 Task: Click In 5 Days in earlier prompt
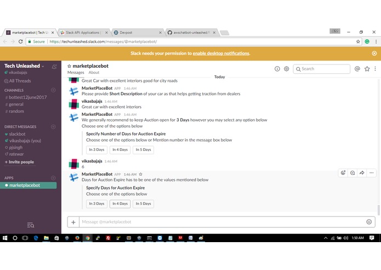point(144,150)
